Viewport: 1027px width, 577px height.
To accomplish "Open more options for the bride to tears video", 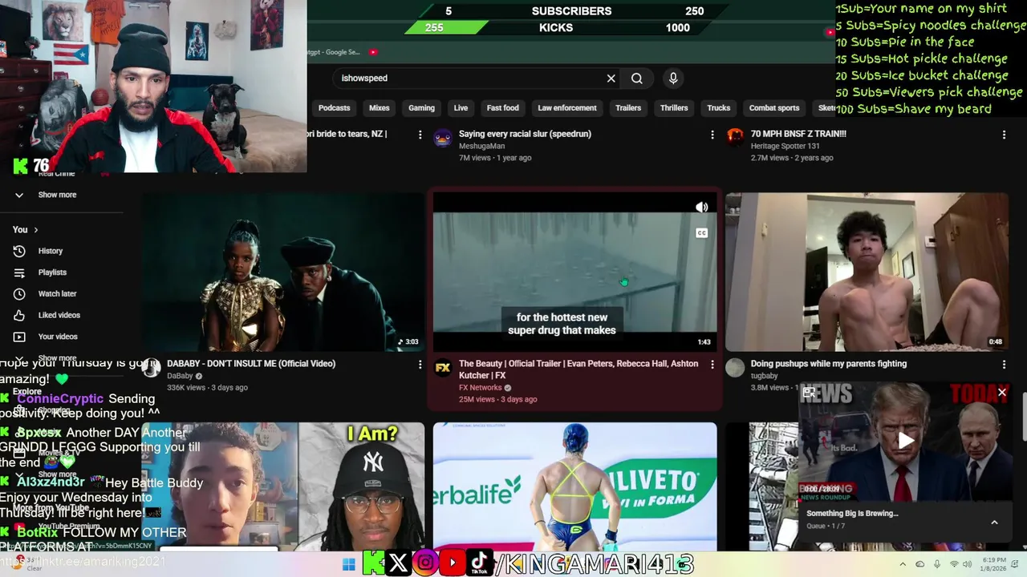I will click(420, 135).
